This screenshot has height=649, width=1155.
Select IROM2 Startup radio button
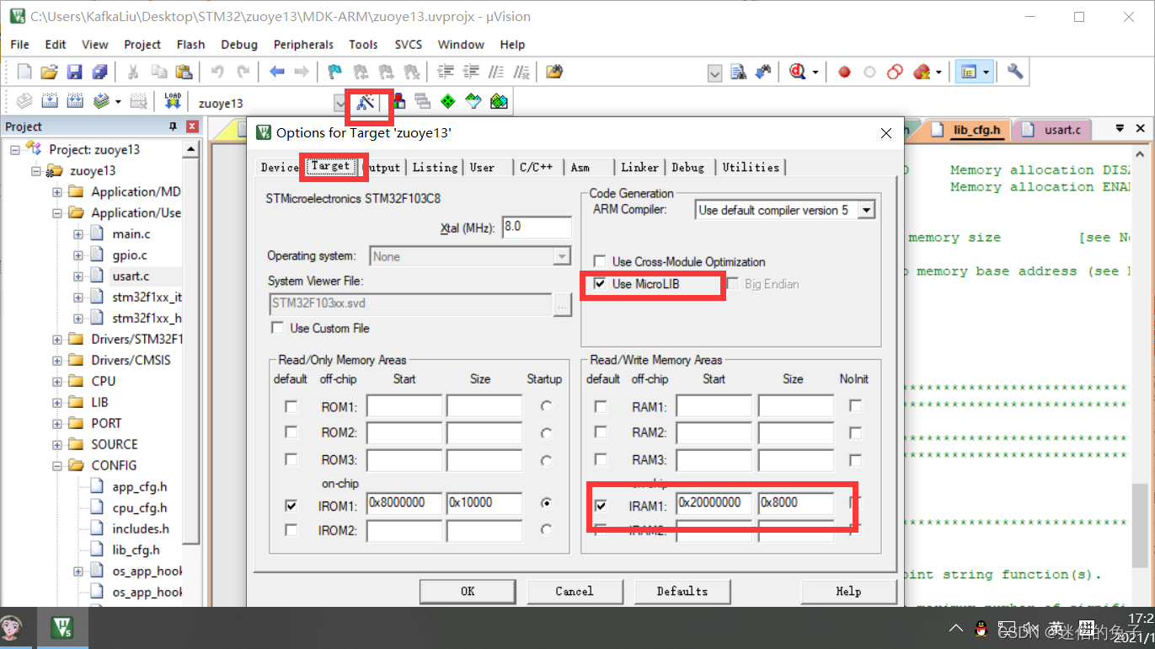coord(547,530)
